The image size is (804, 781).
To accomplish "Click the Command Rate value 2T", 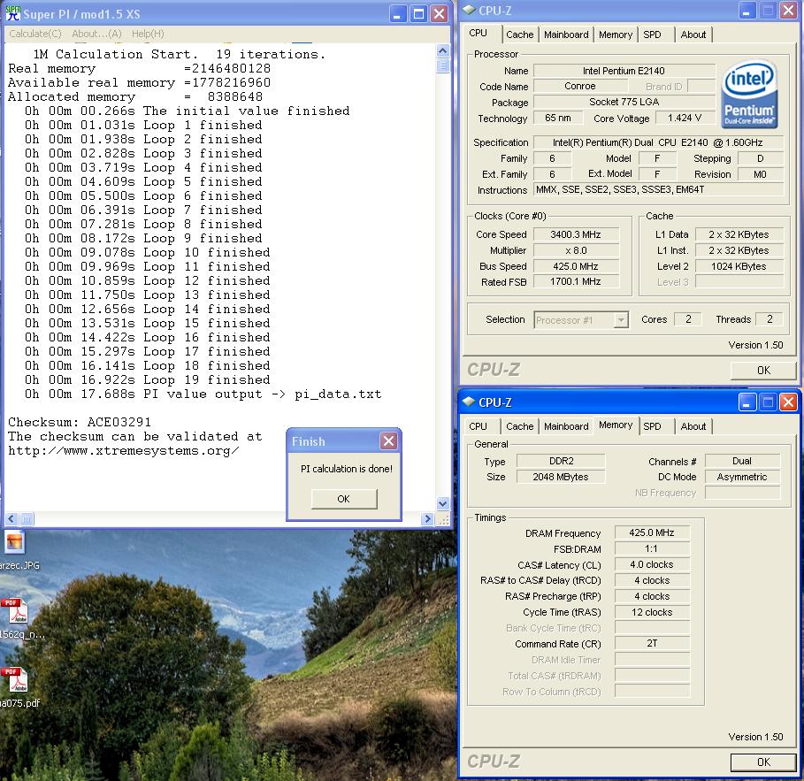I will (652, 643).
